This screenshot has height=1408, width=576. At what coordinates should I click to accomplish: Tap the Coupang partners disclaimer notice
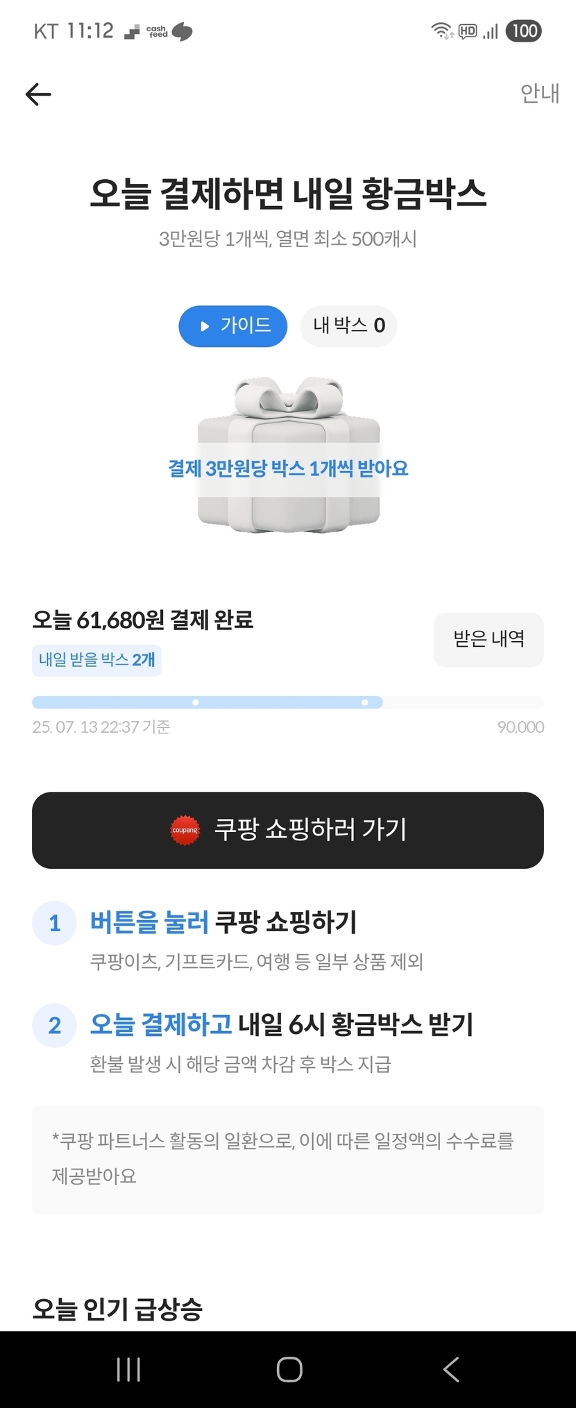(288, 1159)
